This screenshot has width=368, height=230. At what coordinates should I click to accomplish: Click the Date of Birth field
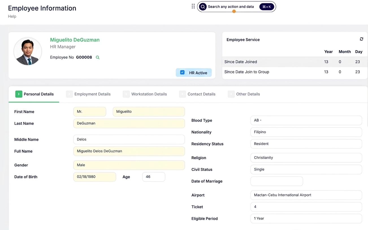[x=95, y=177]
